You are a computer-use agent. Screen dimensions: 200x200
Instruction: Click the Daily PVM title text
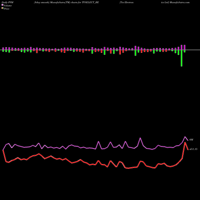(x=8, y=2)
